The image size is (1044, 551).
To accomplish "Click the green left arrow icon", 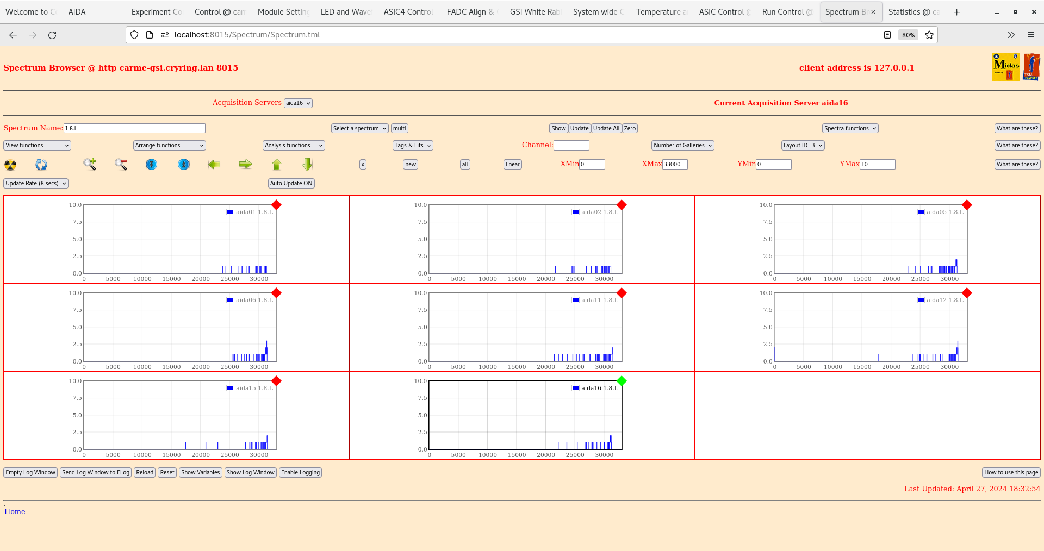I will pos(214,164).
